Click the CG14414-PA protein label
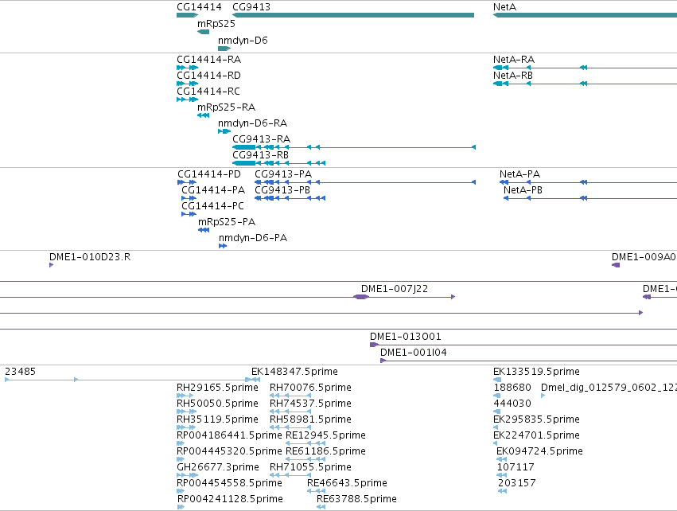This screenshot has height=511, width=677. tap(213, 190)
